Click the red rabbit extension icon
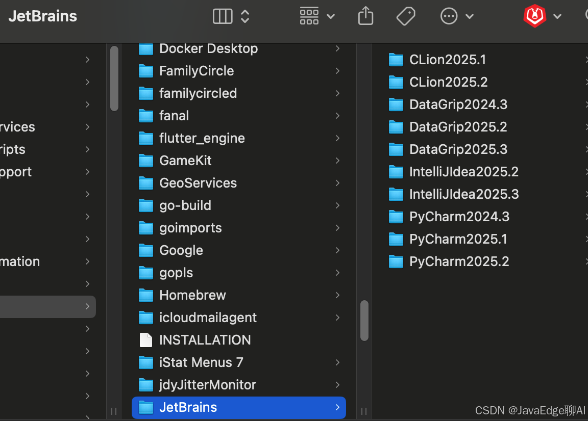This screenshot has height=421, width=588. pyautogui.click(x=534, y=16)
